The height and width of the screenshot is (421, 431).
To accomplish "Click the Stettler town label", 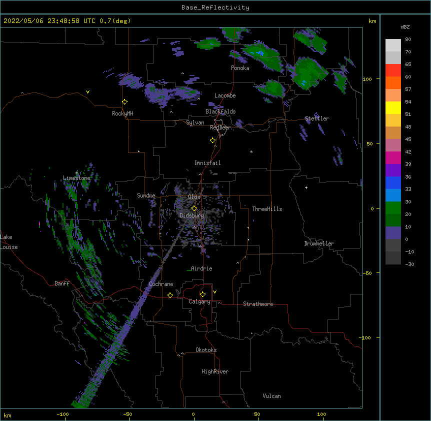I will click(x=316, y=118).
